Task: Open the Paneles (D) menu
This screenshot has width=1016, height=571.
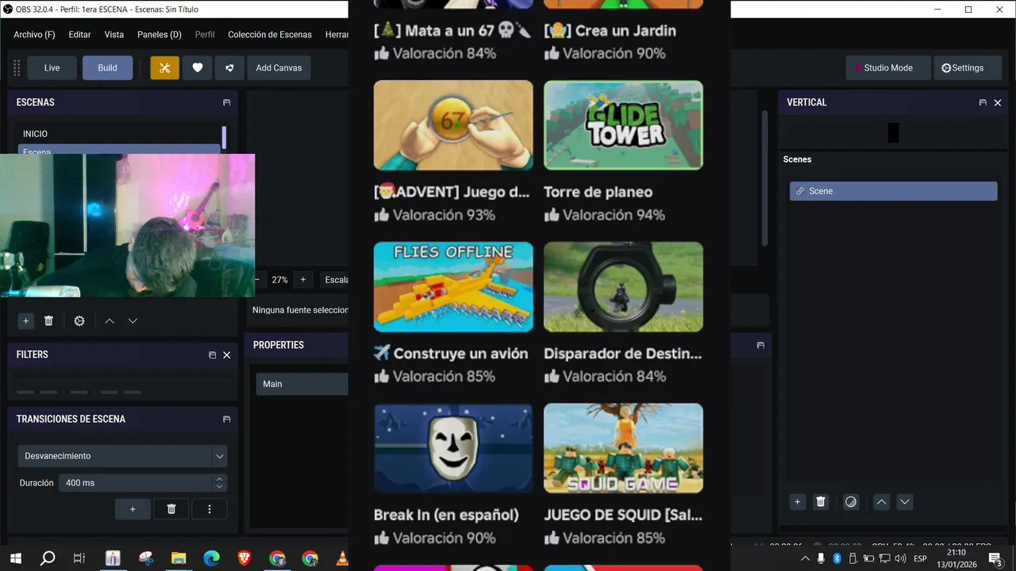Action: [160, 35]
